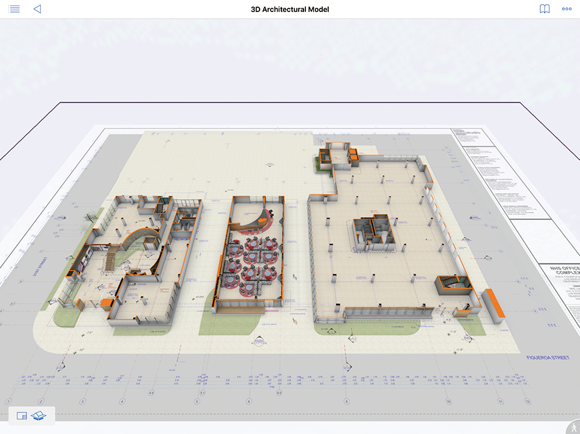This screenshot has height=434, width=580.
Task: Switch to the 3D model view icon
Action: (x=38, y=416)
